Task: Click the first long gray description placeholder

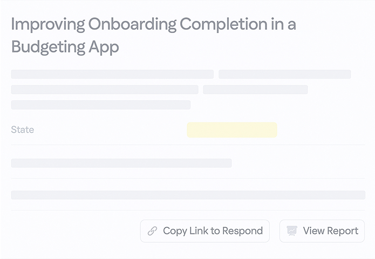Action: [x=112, y=74]
